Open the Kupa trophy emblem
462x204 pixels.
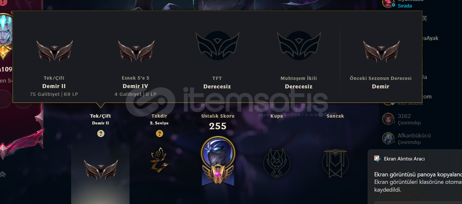click(x=277, y=163)
